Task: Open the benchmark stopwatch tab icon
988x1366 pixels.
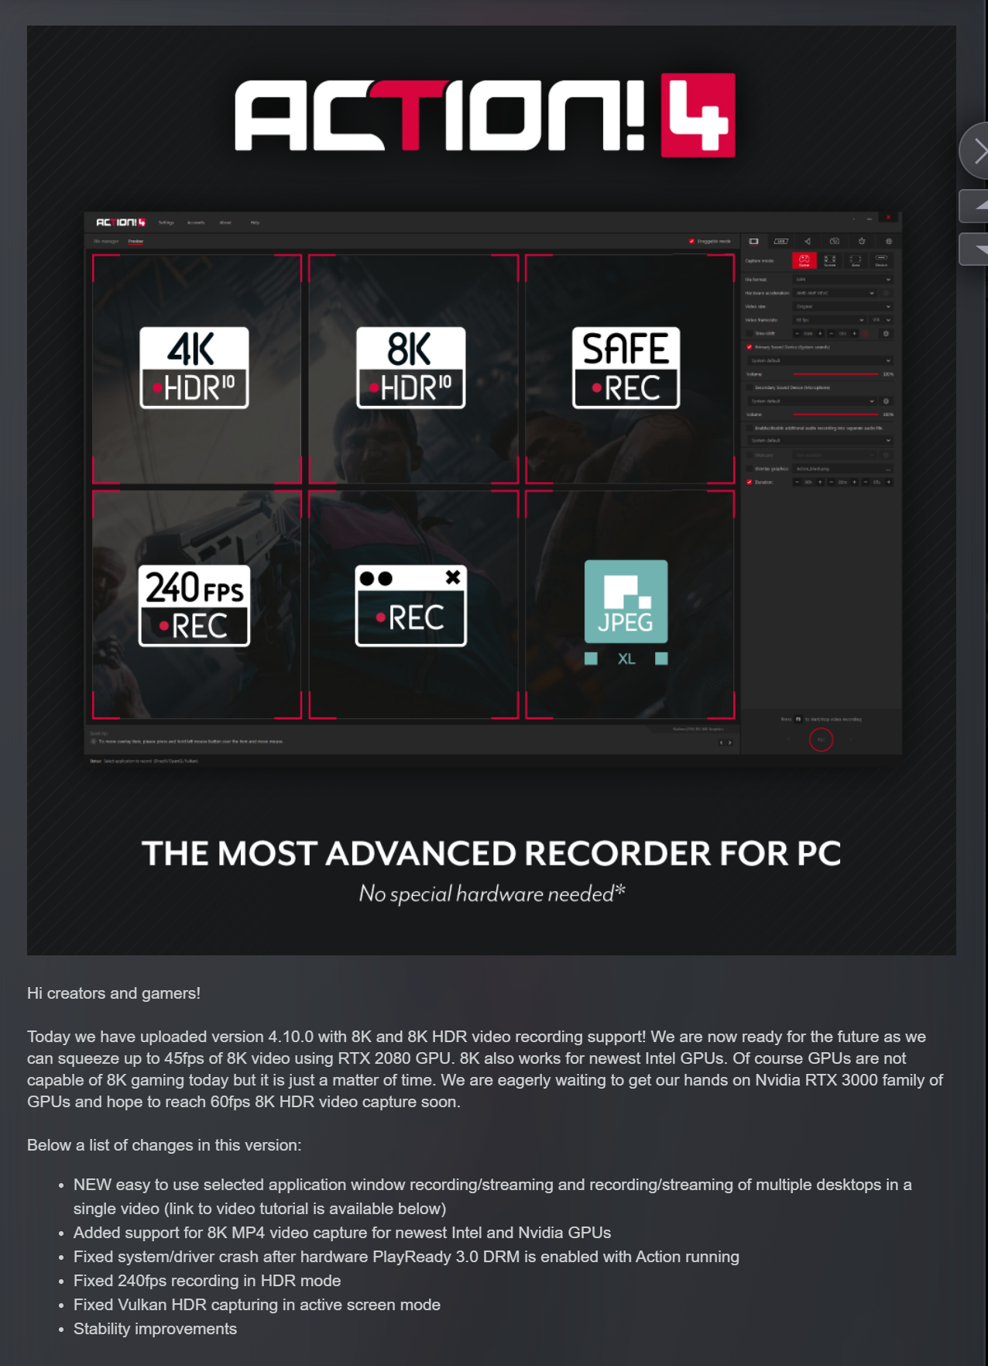Action: (862, 241)
